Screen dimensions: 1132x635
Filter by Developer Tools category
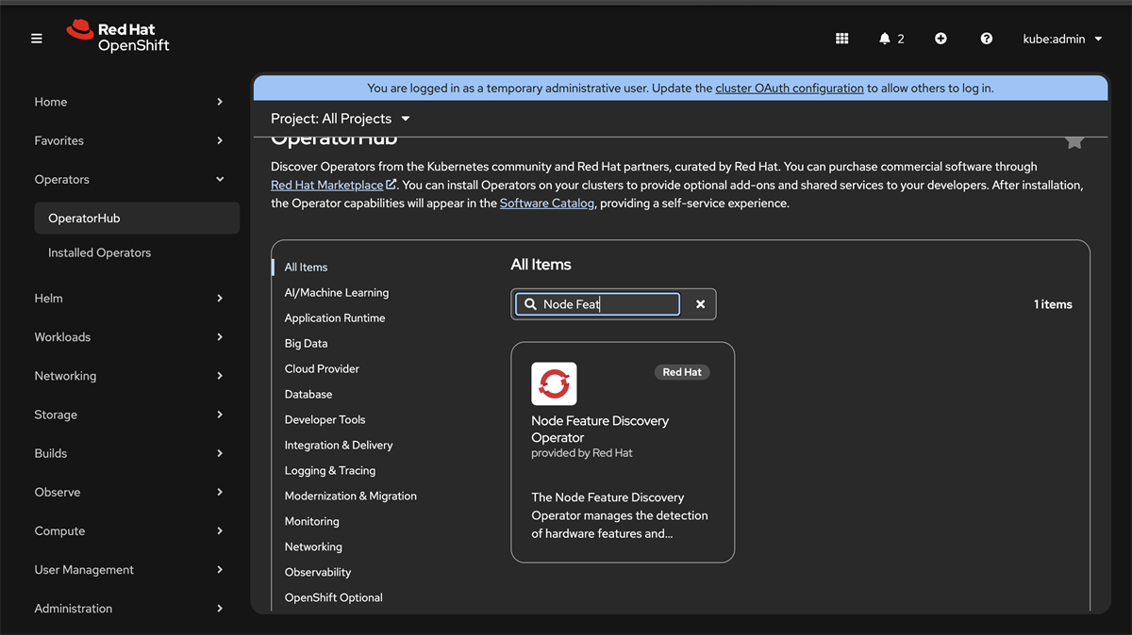(325, 420)
